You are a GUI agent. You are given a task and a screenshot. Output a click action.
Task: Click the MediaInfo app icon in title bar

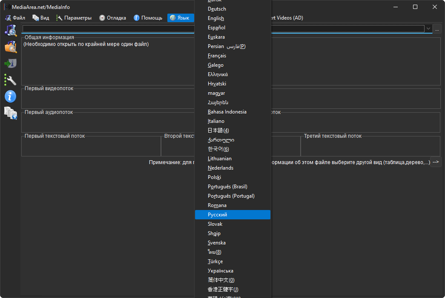pyautogui.click(x=7, y=7)
